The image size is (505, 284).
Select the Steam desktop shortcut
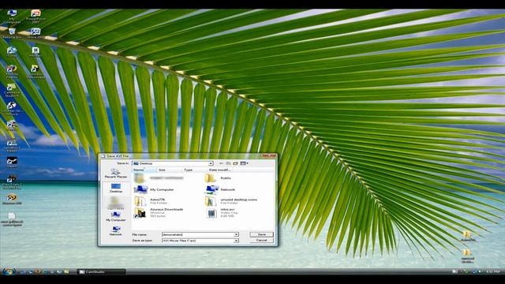(x=12, y=162)
